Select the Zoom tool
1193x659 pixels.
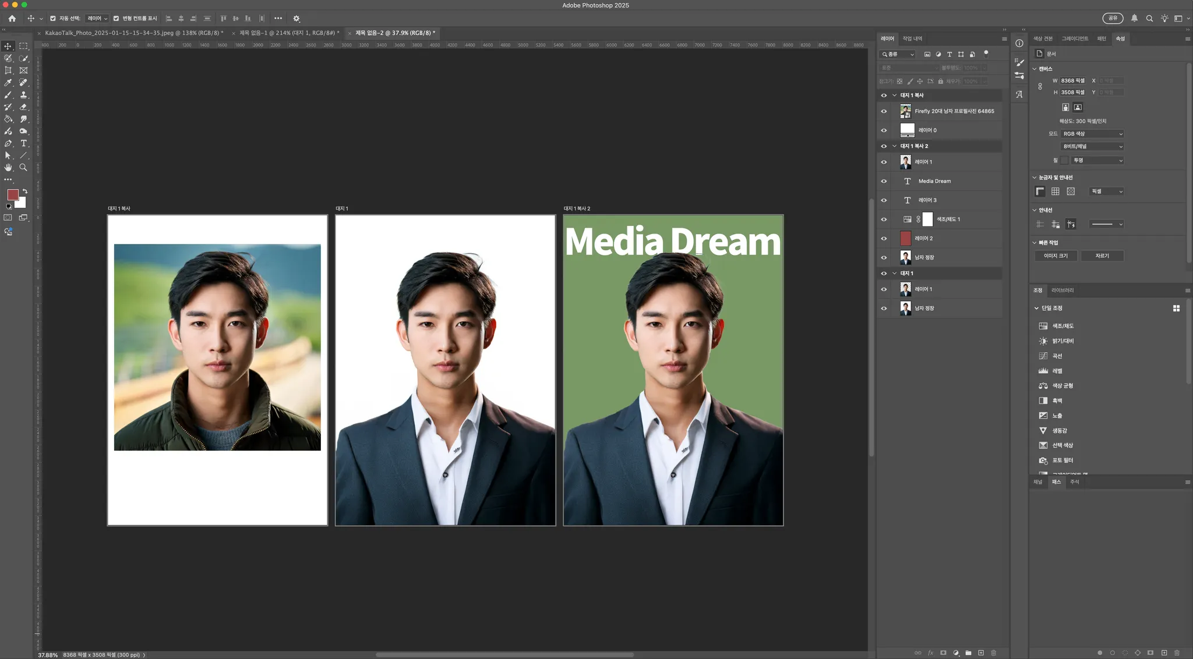(23, 168)
